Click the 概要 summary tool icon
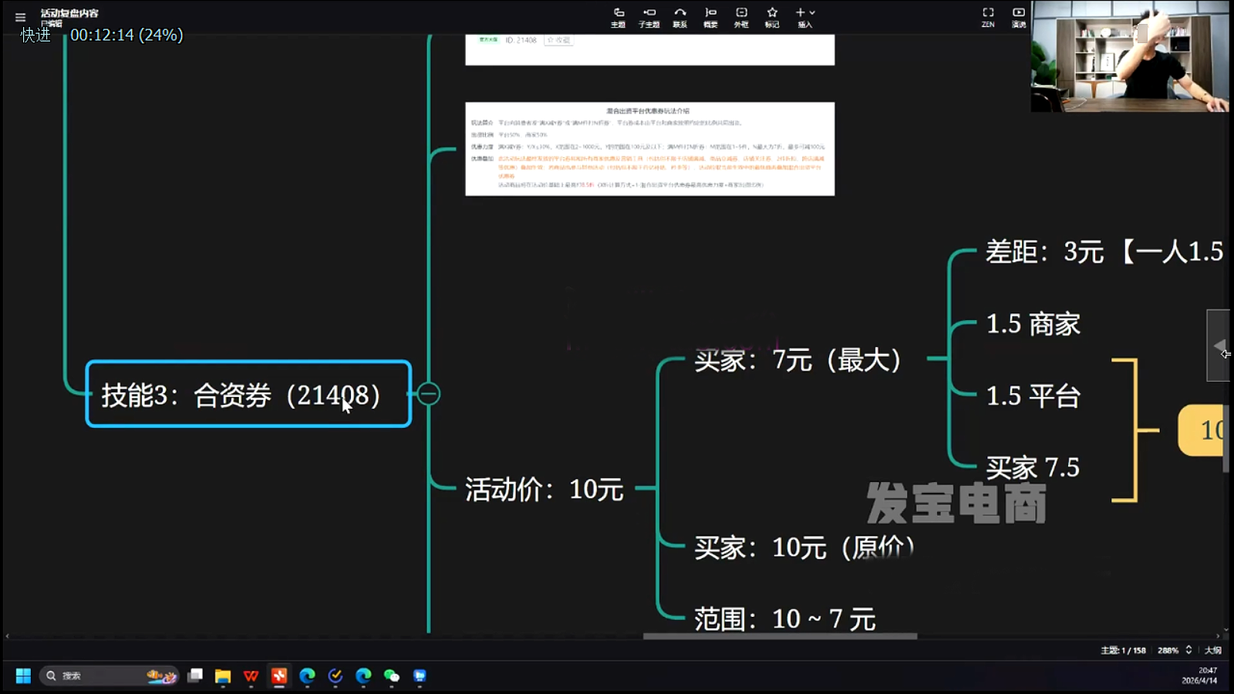The height and width of the screenshot is (694, 1234). (710, 17)
